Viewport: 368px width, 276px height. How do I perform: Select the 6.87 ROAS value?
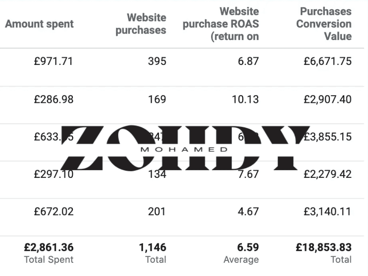[248, 62]
